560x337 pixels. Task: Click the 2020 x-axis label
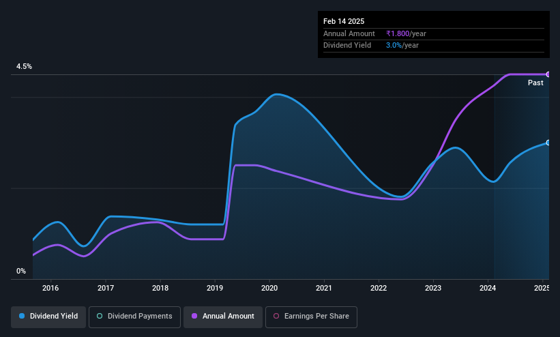point(269,288)
